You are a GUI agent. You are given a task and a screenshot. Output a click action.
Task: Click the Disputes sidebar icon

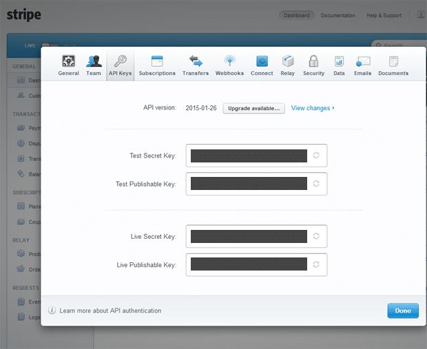[21, 143]
